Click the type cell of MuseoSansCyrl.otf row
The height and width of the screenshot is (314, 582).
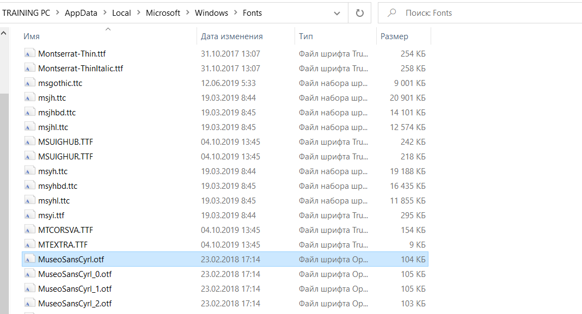point(333,260)
